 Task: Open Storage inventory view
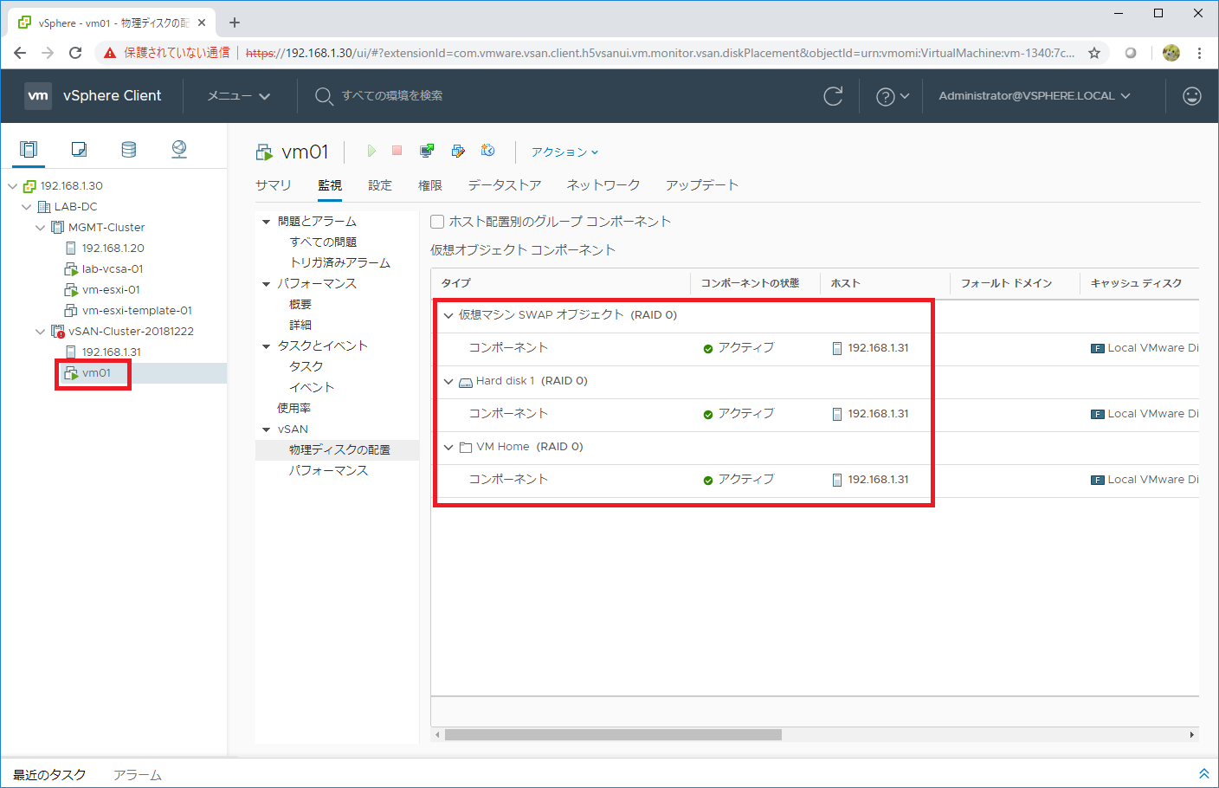pyautogui.click(x=129, y=149)
